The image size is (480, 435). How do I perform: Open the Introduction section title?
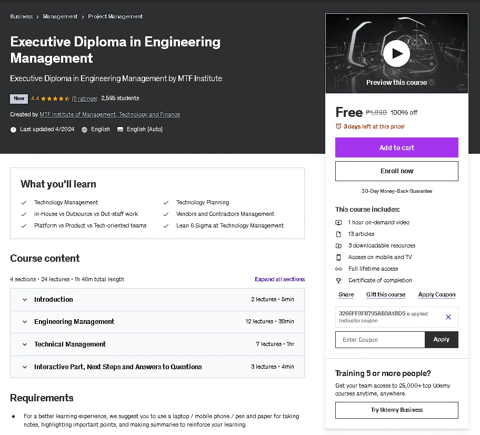click(54, 299)
